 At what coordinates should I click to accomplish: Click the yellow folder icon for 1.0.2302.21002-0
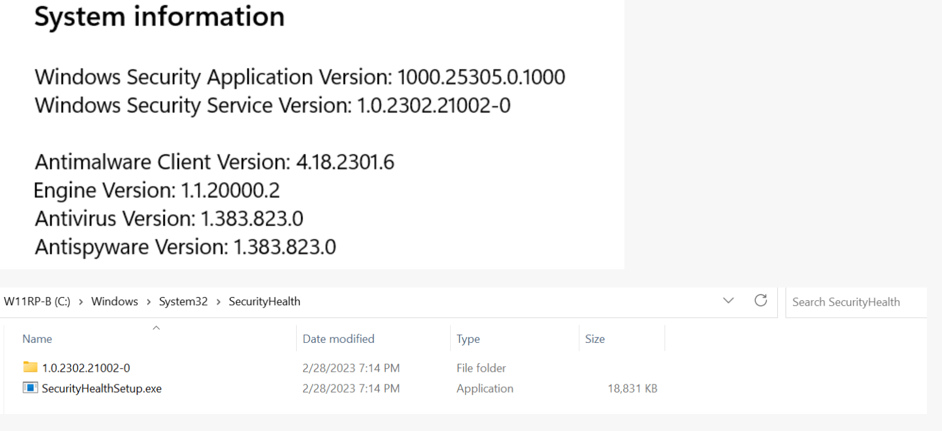[30, 367]
